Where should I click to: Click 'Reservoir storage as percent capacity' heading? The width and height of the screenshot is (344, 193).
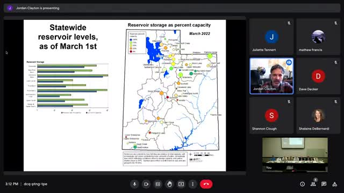pyautogui.click(x=169, y=25)
